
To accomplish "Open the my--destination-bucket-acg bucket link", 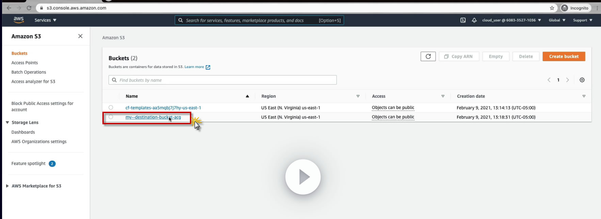I will [153, 117].
